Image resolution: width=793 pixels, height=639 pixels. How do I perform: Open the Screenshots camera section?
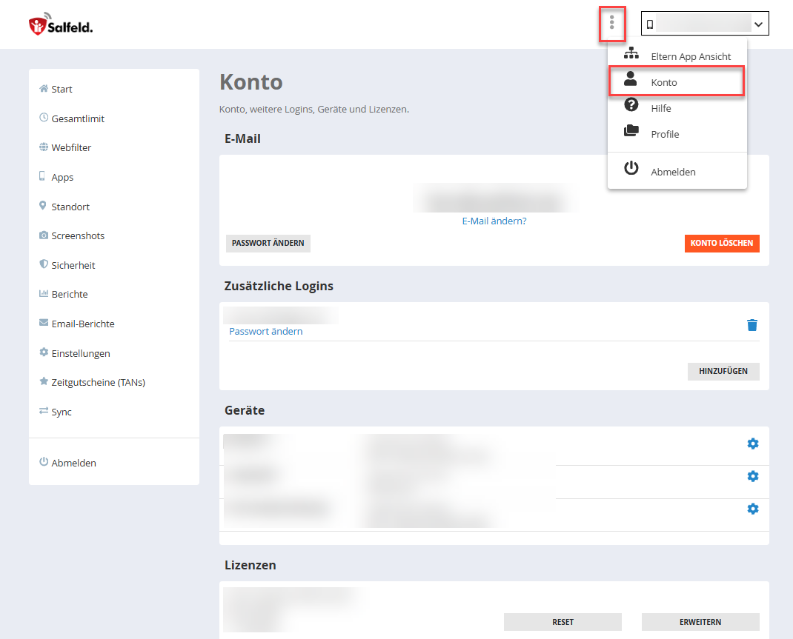click(x=77, y=235)
